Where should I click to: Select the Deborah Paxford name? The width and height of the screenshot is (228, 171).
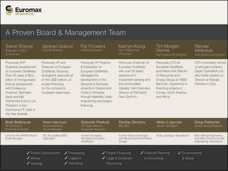(x=95, y=122)
